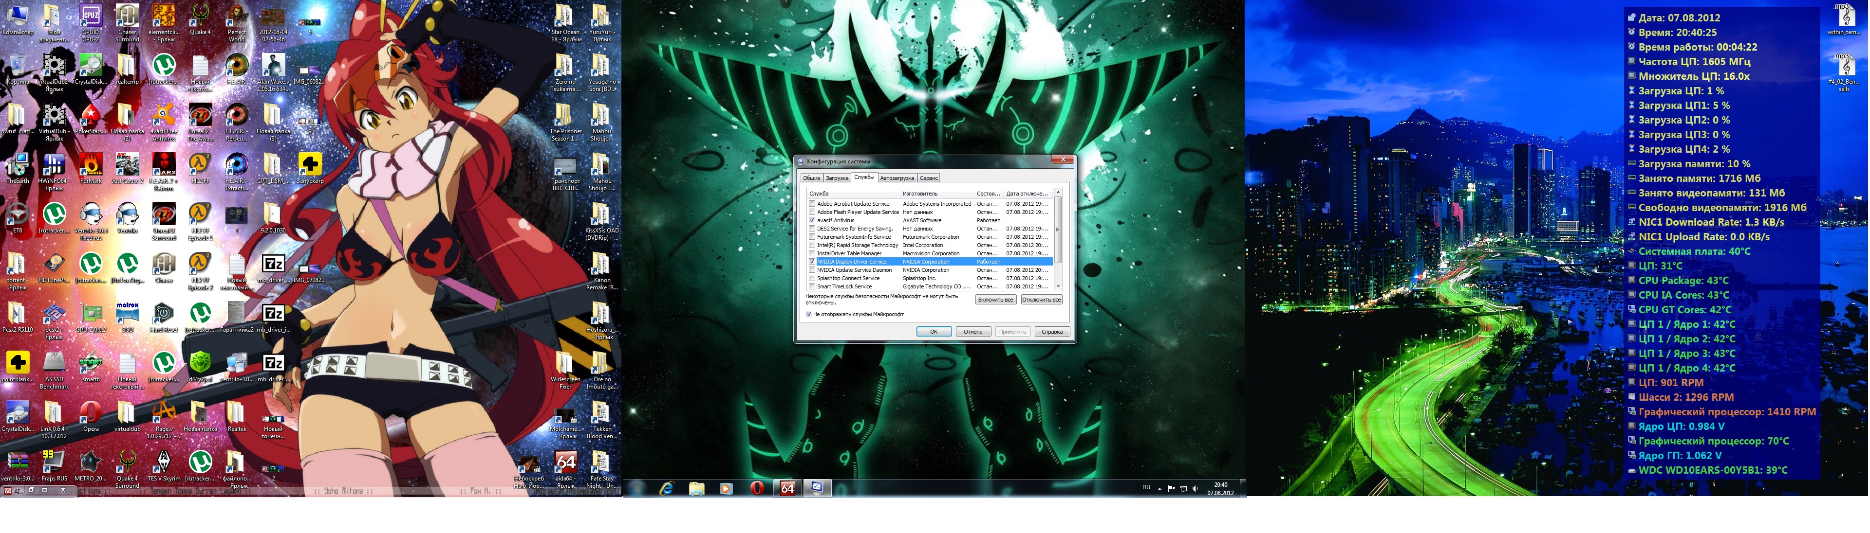Image resolution: width=1870 pixels, height=533 pixels.
Task: Uncheck NVIDIA Display Driver Service box
Action: (812, 262)
